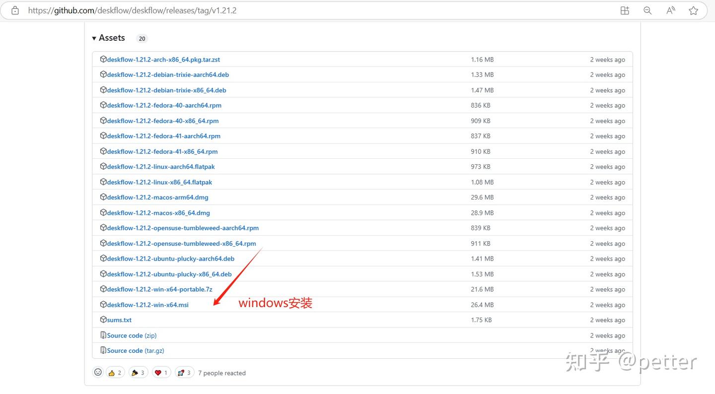The width and height of the screenshot is (715, 394).
Task: Click package icon beside debian-trixie-x86_64.deb
Action: click(103, 90)
